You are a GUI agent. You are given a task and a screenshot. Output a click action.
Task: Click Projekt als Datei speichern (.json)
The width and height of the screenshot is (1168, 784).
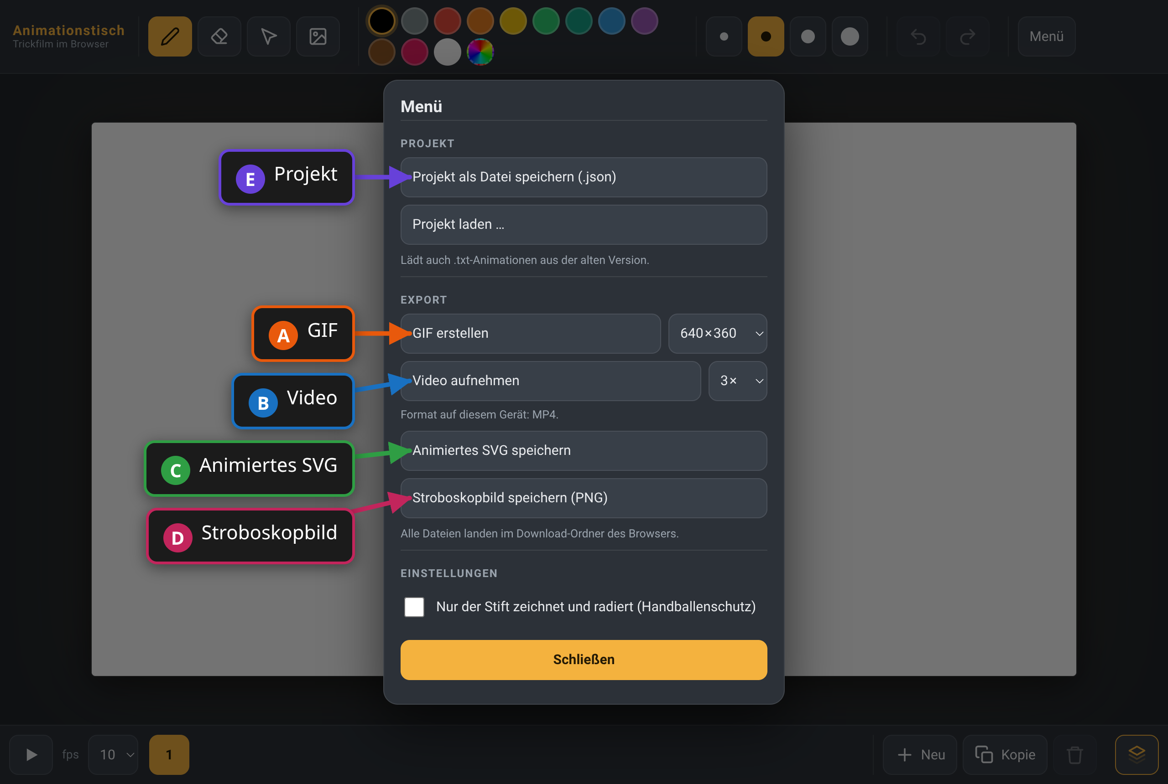584,177
